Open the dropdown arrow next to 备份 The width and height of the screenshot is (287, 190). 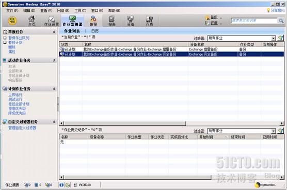point(221,18)
